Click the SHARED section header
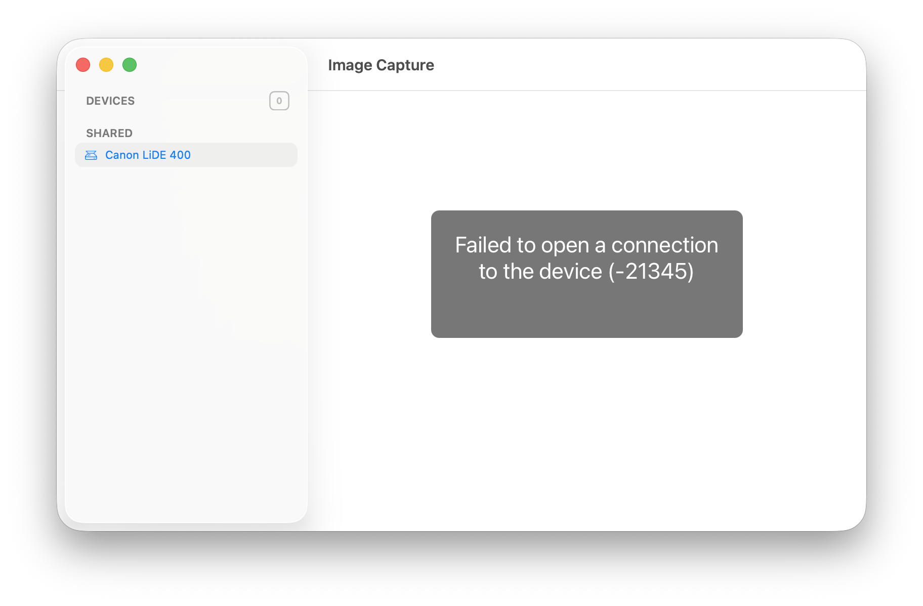This screenshot has height=606, width=923. [x=109, y=133]
